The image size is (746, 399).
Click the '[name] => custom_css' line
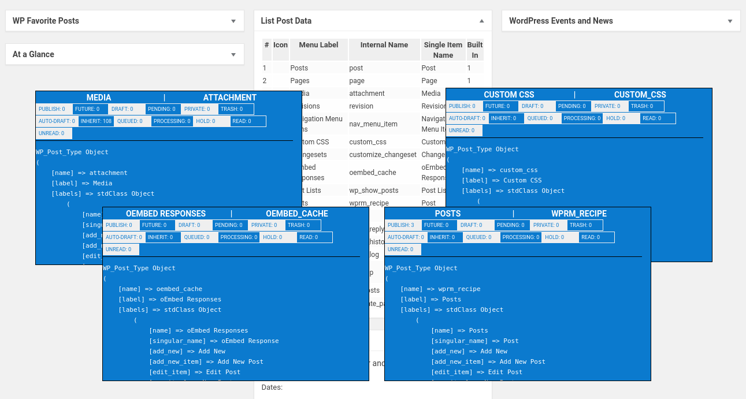[x=500, y=170]
